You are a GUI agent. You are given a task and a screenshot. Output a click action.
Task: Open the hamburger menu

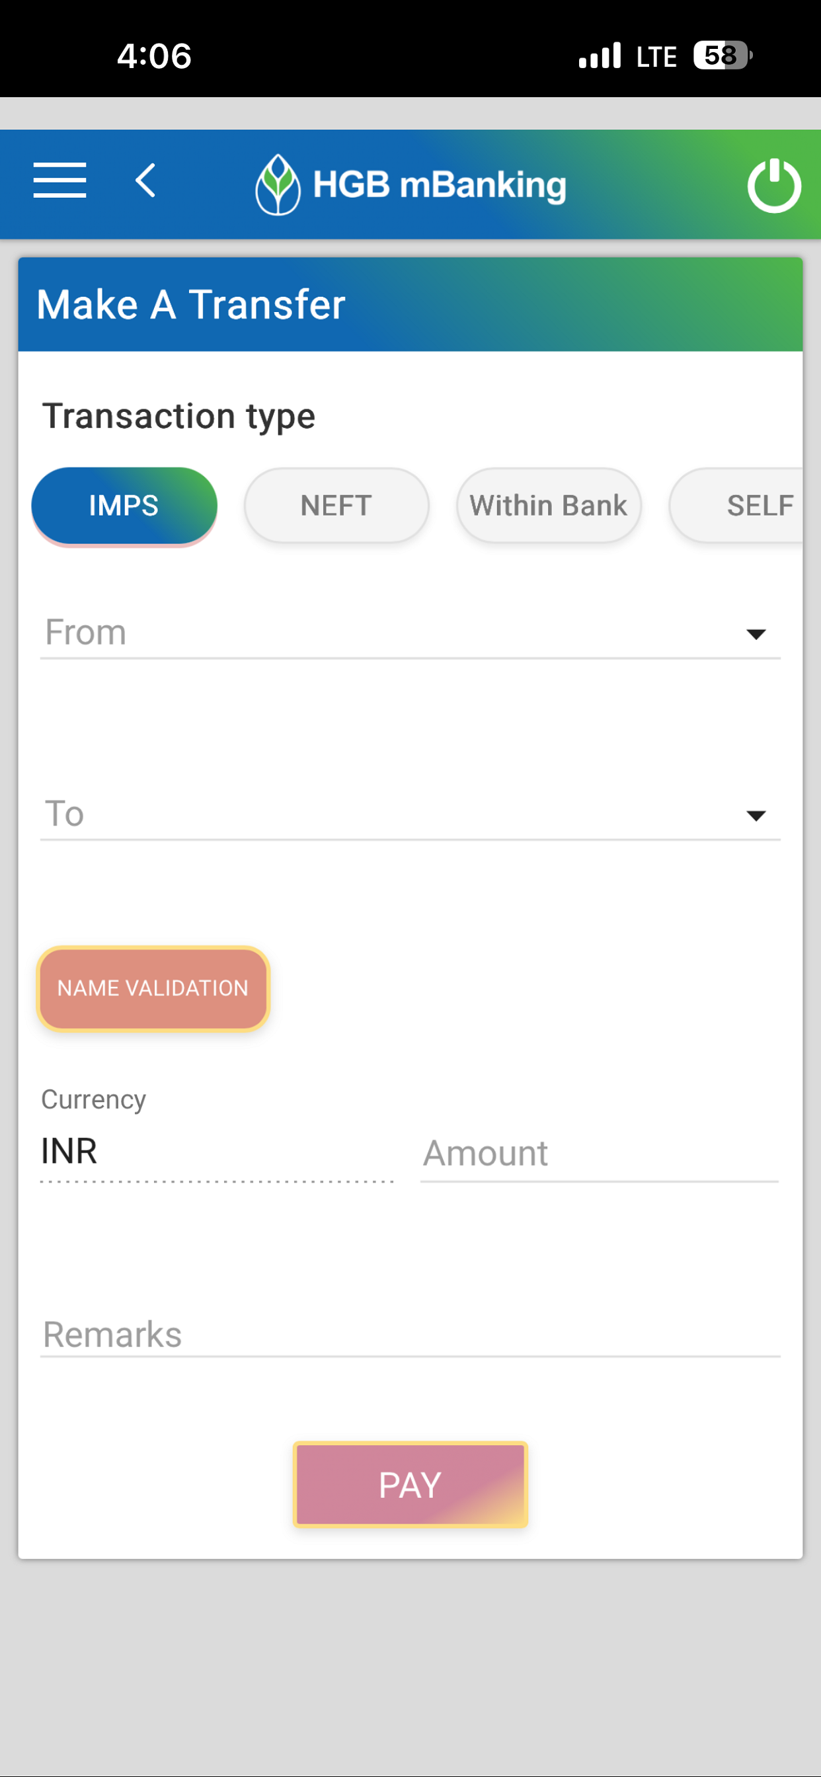coord(60,180)
